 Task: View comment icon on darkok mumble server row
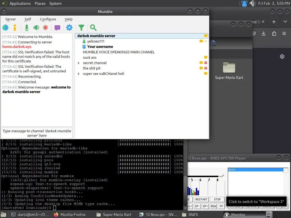coord(206,36)
